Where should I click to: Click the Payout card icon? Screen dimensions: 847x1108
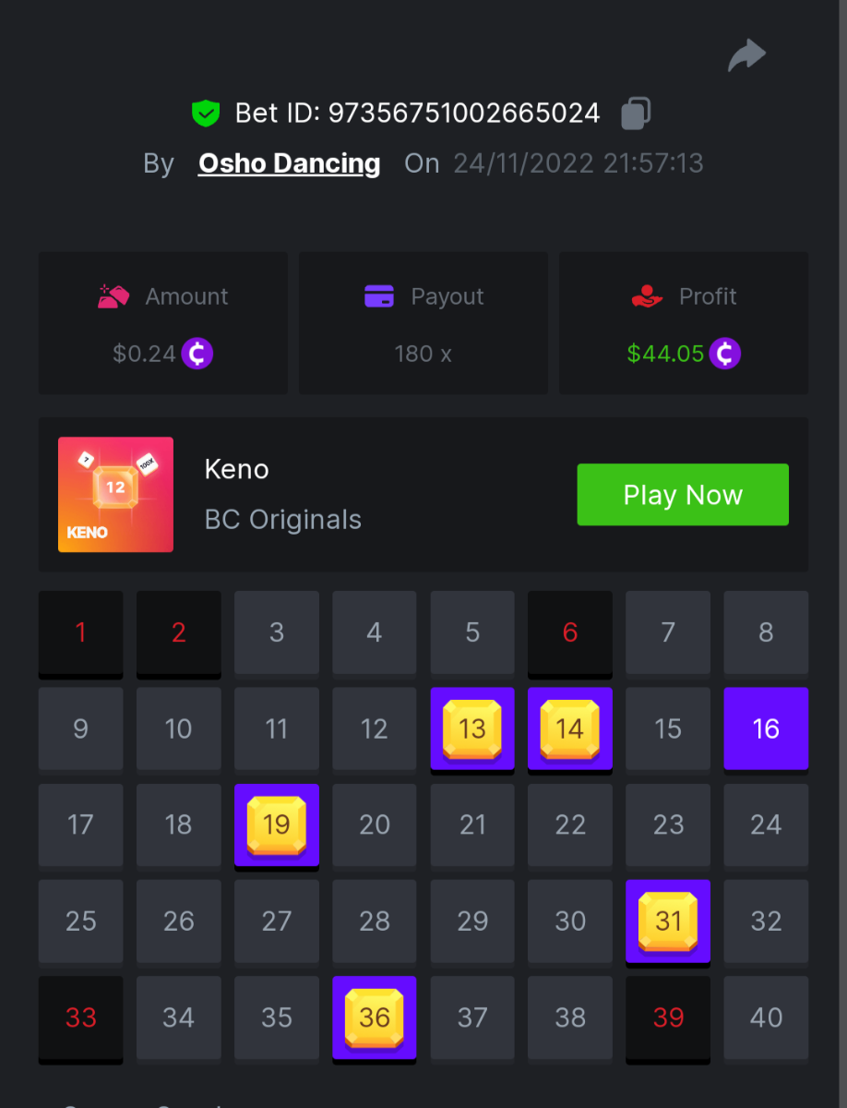click(380, 296)
